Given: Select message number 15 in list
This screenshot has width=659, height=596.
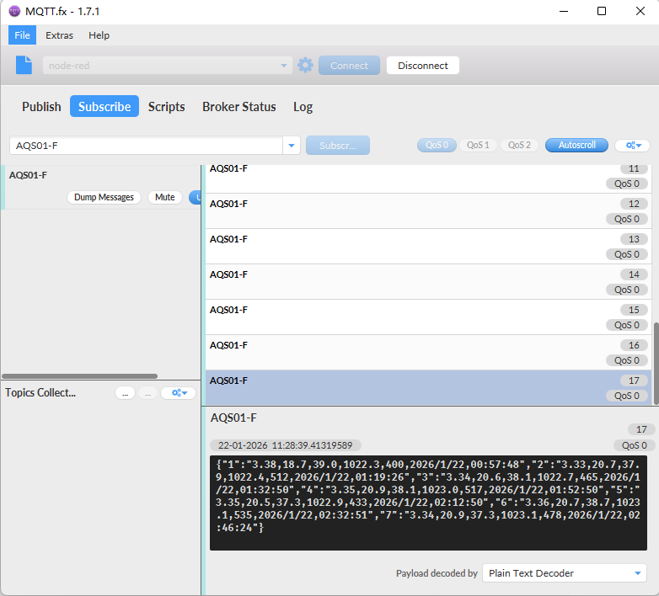Looking at the screenshot, I should (x=428, y=317).
